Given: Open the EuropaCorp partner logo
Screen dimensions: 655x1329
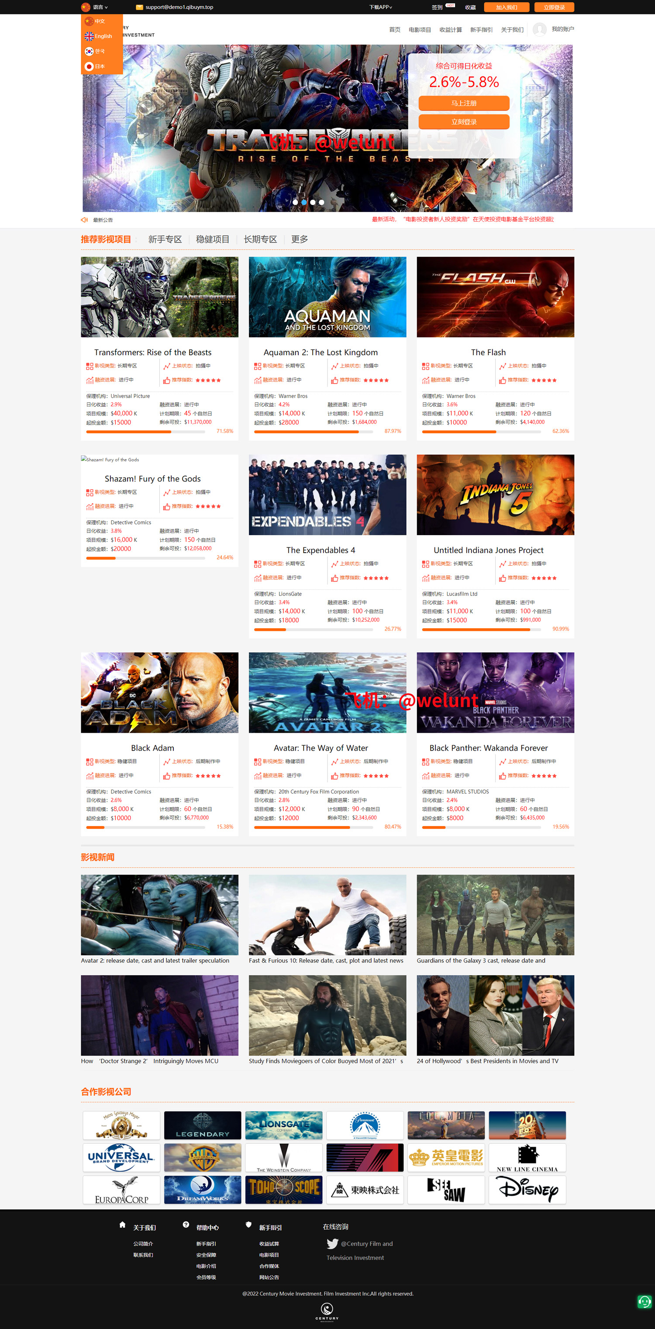Looking at the screenshot, I should (x=121, y=1190).
